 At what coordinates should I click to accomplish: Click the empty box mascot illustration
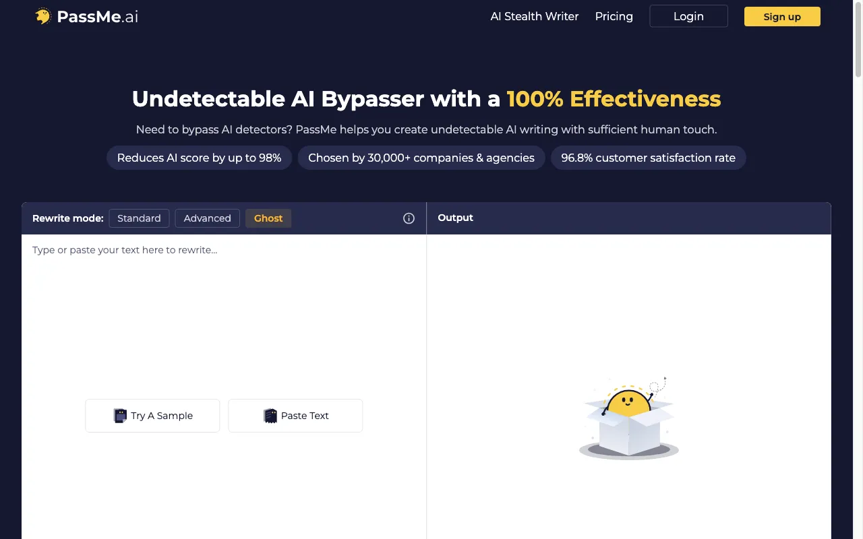(x=629, y=418)
